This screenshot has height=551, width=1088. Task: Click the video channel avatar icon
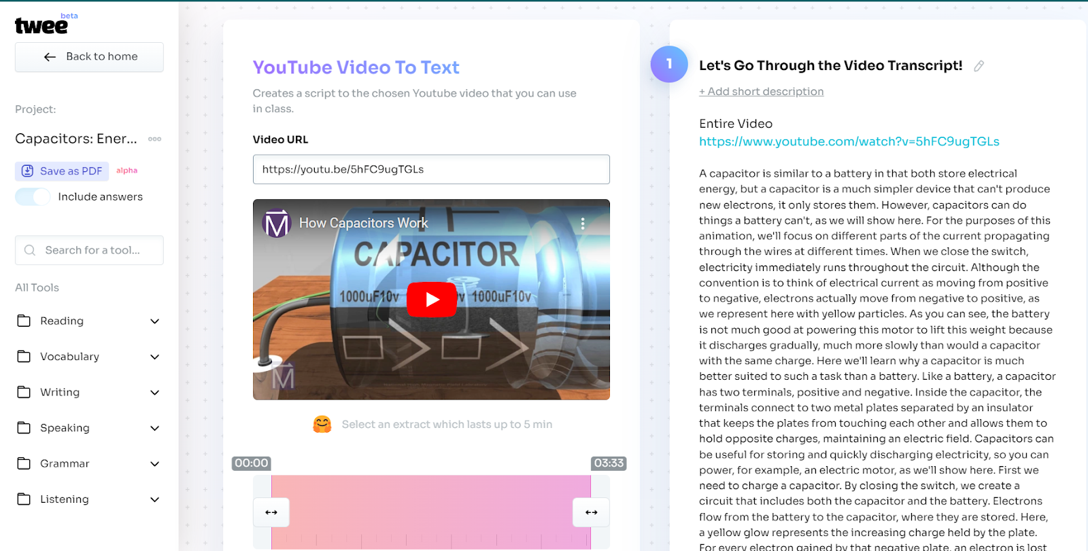coord(277,224)
